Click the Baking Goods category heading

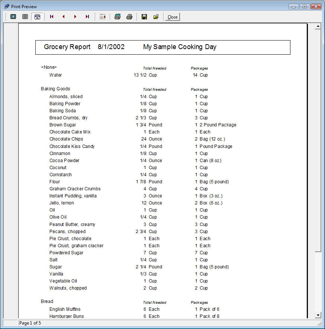coord(55,89)
